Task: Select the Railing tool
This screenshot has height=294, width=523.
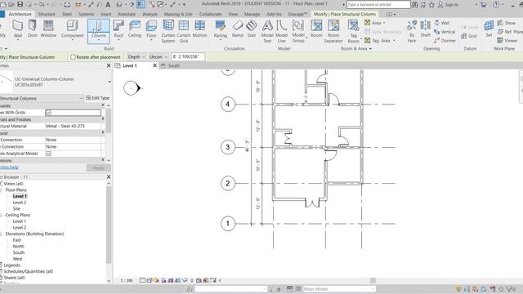Action: coord(220,29)
